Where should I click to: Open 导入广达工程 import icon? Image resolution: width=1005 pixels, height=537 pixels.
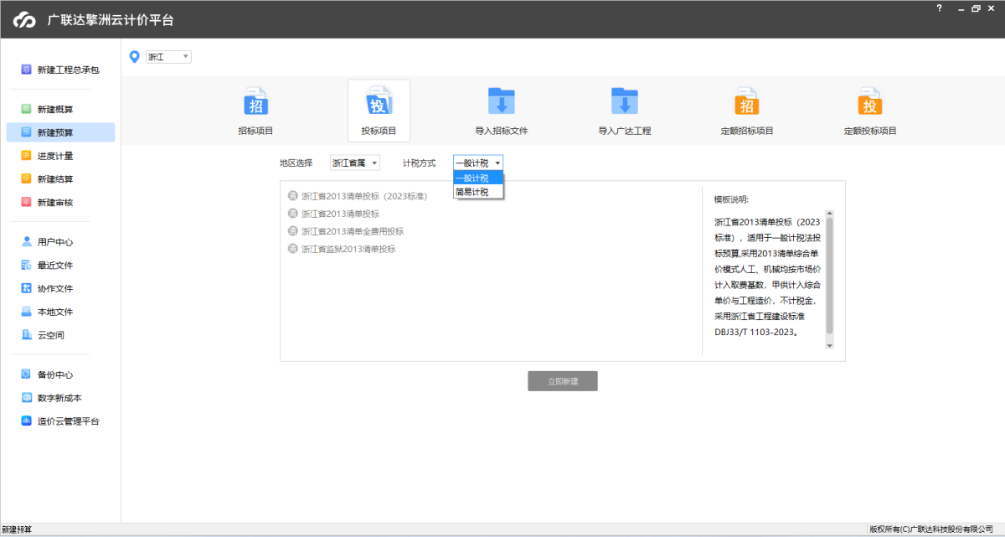tap(624, 110)
